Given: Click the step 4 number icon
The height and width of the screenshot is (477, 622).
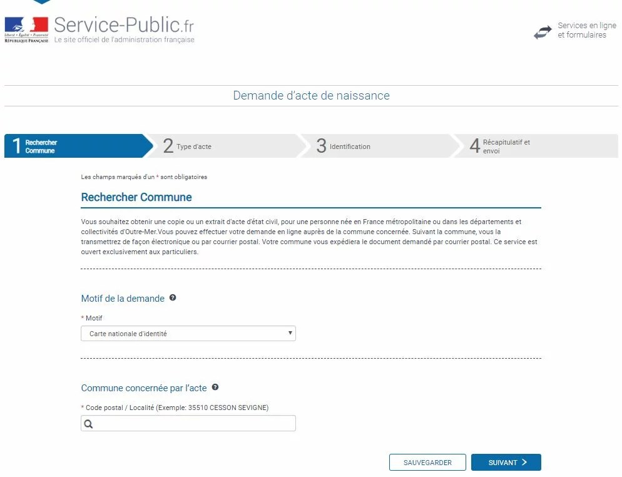Looking at the screenshot, I should coord(474,145).
